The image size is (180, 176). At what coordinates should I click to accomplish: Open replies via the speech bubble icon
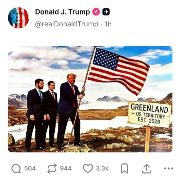[16, 169]
